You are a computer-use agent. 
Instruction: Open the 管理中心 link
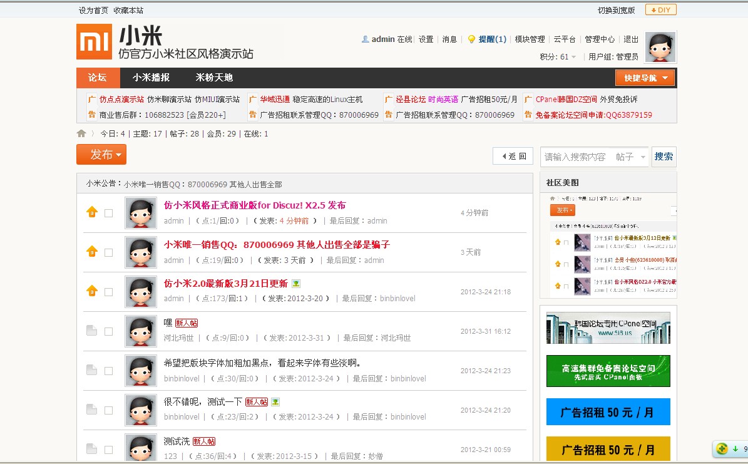click(x=600, y=39)
